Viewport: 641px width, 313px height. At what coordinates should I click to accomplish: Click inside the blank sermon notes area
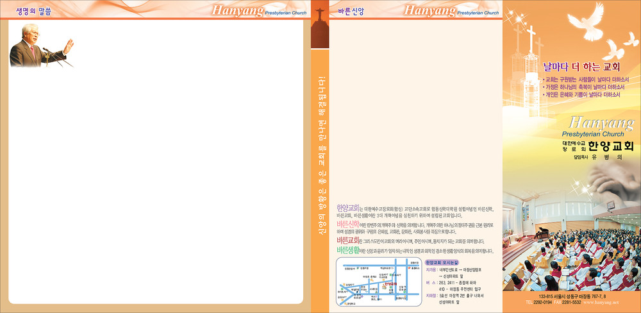[160, 180]
